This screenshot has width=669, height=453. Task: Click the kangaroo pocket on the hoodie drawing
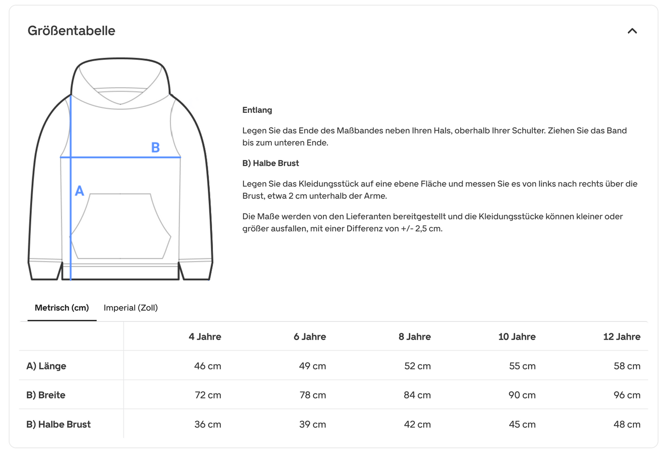point(120,226)
